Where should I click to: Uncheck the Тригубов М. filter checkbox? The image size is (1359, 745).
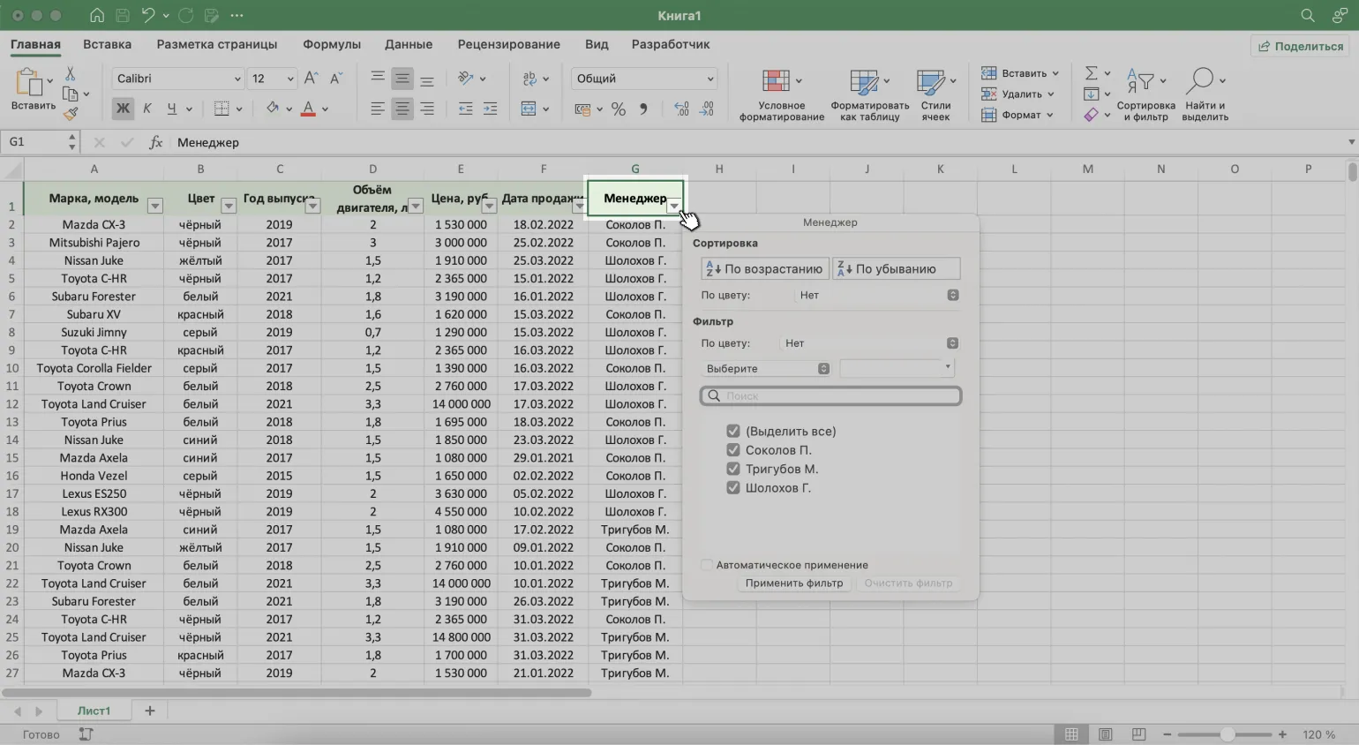[732, 469]
